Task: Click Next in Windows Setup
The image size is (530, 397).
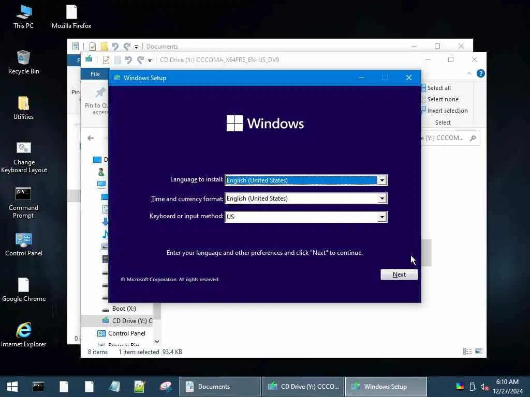Action: tap(399, 274)
